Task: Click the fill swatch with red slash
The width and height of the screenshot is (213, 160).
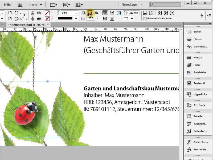Action: click(x=47, y=13)
